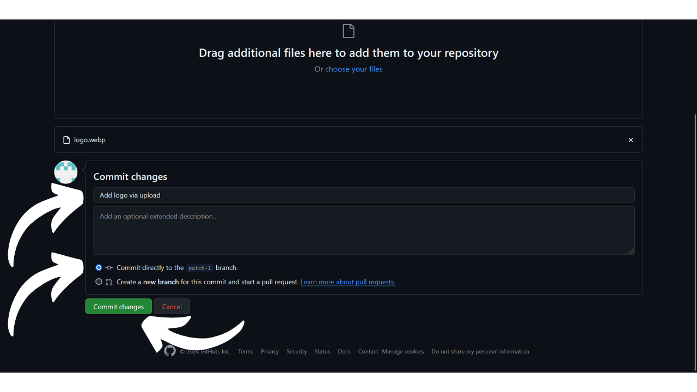Click the GitHub logo in the footer
Image resolution: width=697 pixels, height=392 pixels.
(x=170, y=351)
